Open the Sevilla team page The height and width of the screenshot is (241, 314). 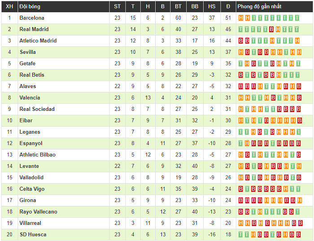click(27, 52)
